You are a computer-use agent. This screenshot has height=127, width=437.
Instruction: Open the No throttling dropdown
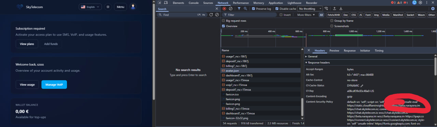pos(310,8)
